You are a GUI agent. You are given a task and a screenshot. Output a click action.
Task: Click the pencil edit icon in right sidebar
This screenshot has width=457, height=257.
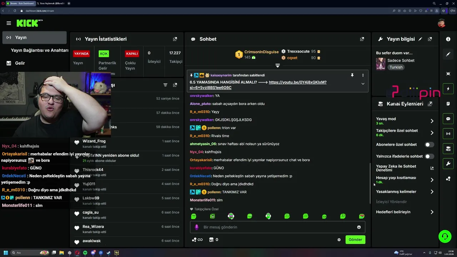pos(448,54)
